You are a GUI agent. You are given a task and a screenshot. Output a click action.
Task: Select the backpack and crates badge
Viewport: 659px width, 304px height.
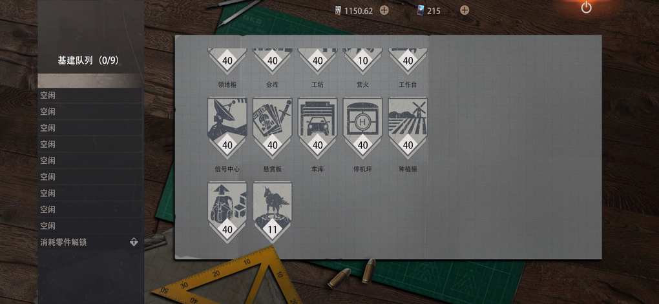[x=227, y=212]
